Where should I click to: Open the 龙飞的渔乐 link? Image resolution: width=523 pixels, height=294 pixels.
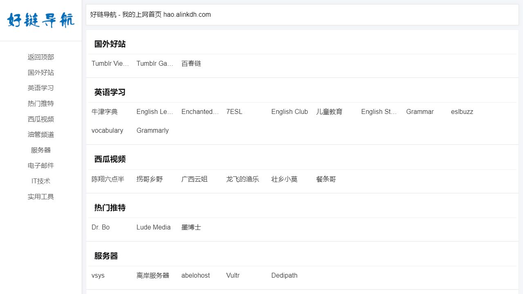pos(243,179)
